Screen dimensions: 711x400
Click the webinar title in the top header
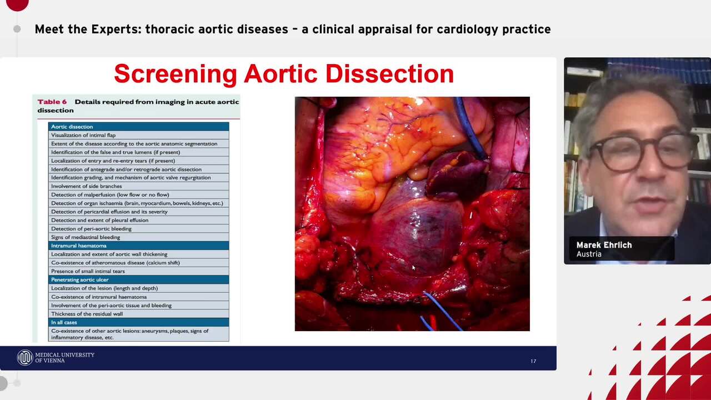[293, 29]
